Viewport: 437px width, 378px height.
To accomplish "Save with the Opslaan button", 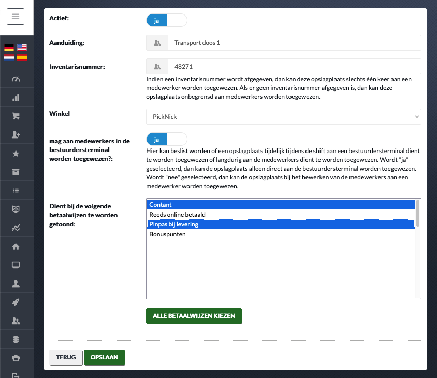I will click(x=104, y=357).
